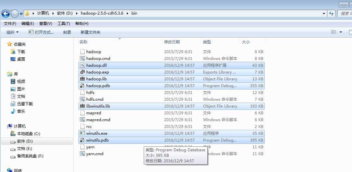Click the folder icon in address bar

pyautogui.click(x=27, y=13)
